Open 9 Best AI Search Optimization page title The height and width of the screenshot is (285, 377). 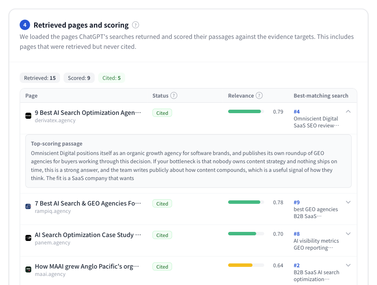88,113
